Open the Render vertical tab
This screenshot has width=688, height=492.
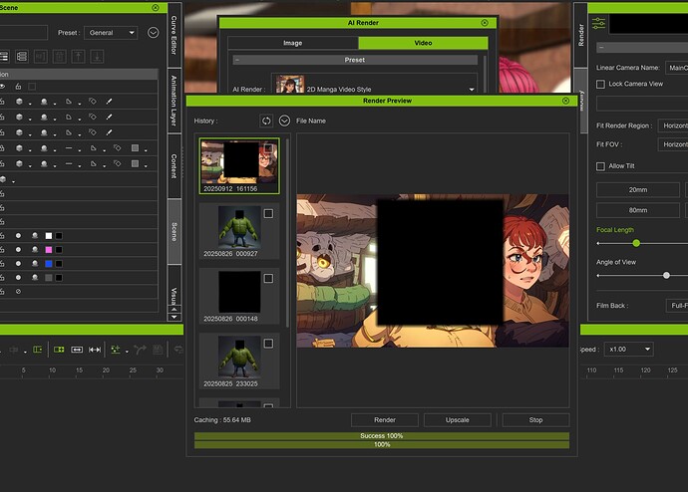581,35
